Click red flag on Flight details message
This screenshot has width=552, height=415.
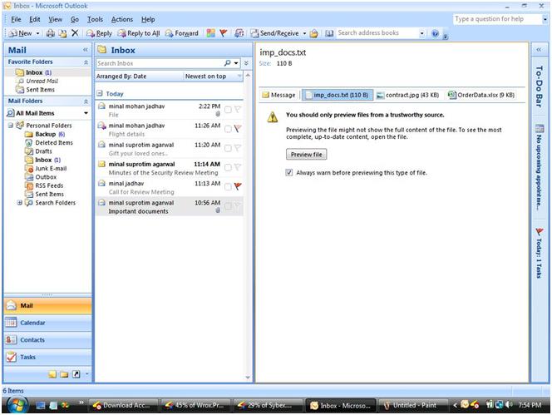click(x=238, y=129)
